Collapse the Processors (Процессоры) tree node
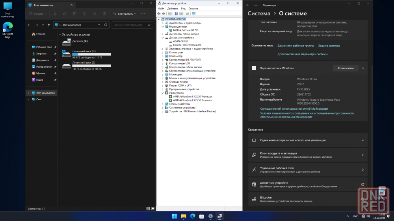The image size is (394, 221). tap(162, 93)
